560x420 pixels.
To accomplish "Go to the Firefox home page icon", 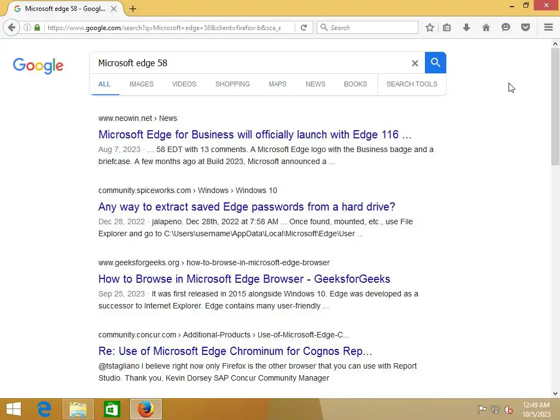I will click(486, 27).
